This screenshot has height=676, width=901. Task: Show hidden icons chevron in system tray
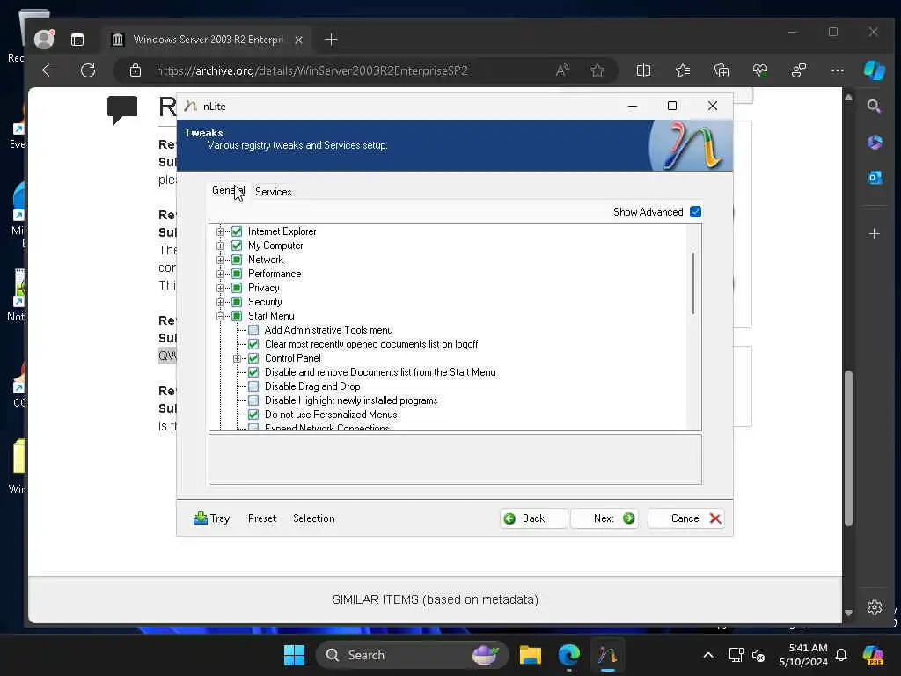[708, 655]
